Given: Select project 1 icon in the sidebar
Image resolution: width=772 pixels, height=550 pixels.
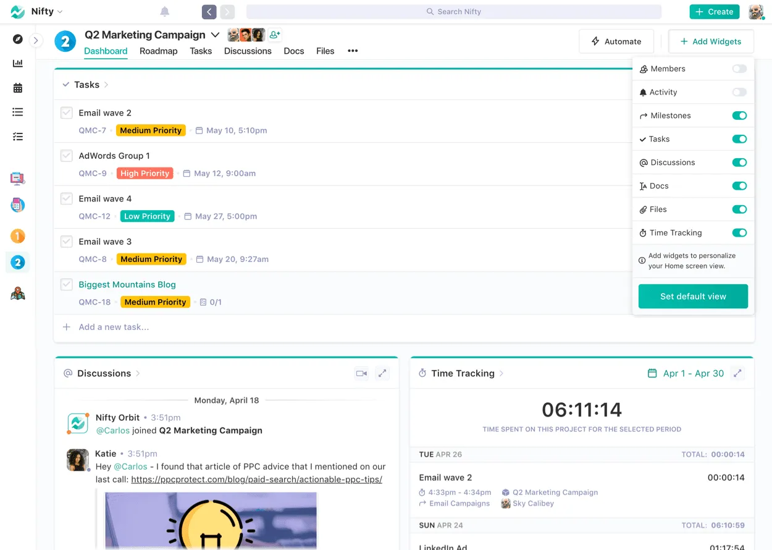Looking at the screenshot, I should [17, 236].
